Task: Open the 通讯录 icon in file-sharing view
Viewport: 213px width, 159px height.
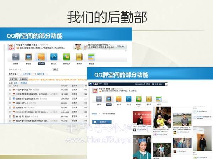Action: pos(79,57)
